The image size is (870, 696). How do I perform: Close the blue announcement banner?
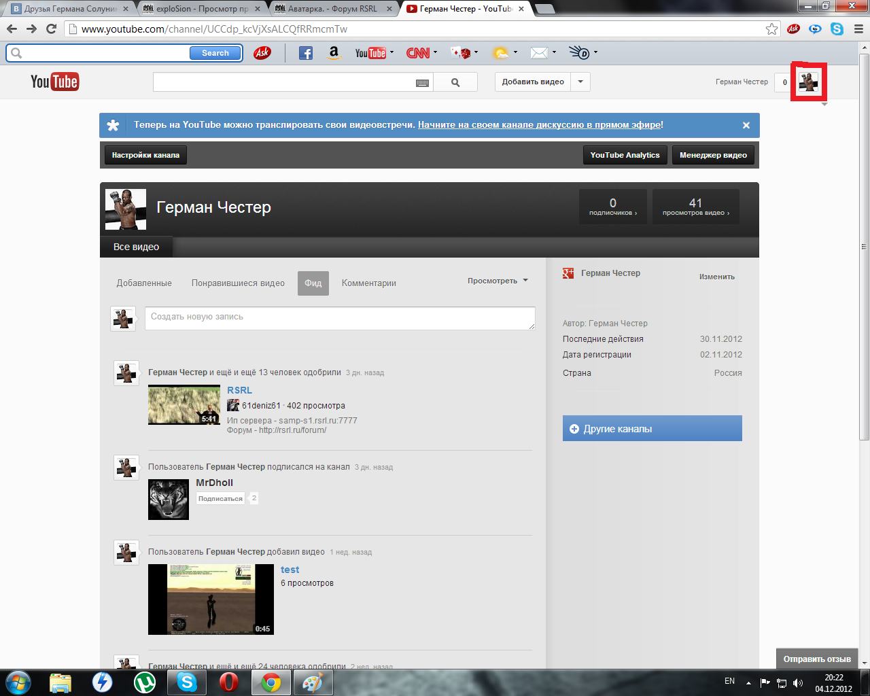[x=746, y=125]
